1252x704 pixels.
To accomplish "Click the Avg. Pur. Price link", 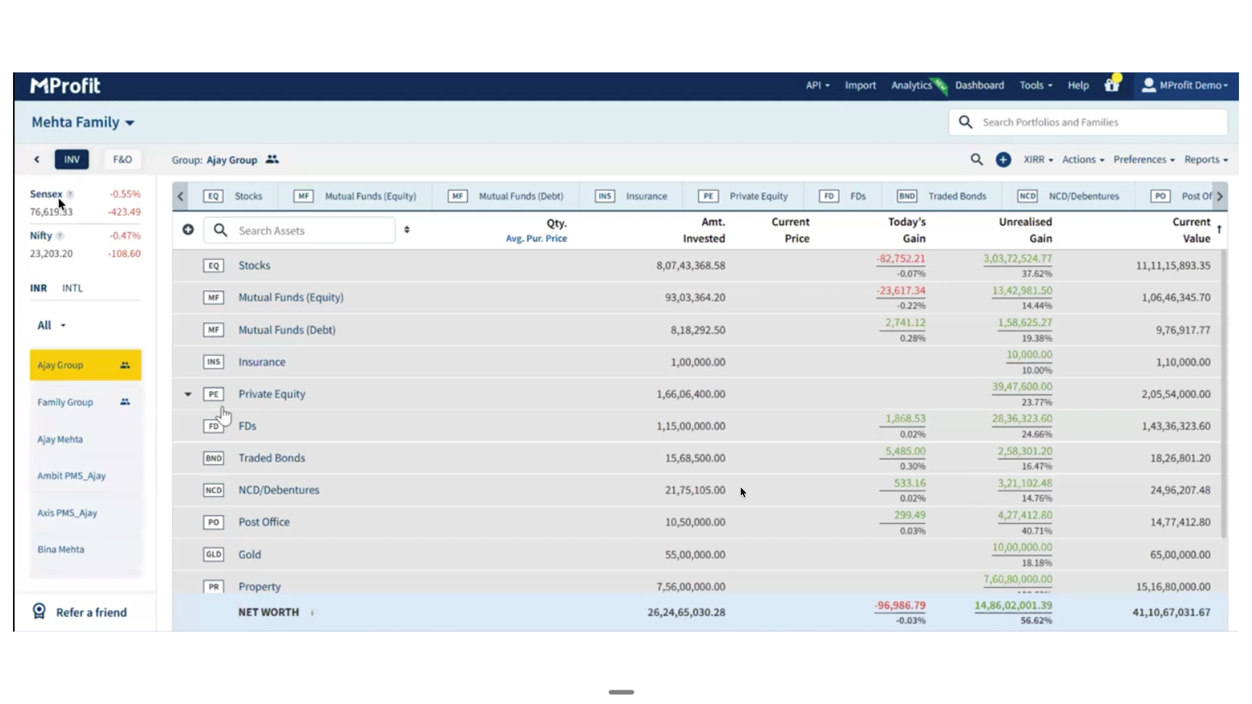I will coord(536,239).
